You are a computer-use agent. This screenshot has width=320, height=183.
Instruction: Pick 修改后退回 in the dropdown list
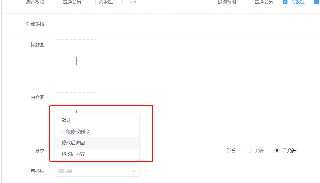click(73, 143)
